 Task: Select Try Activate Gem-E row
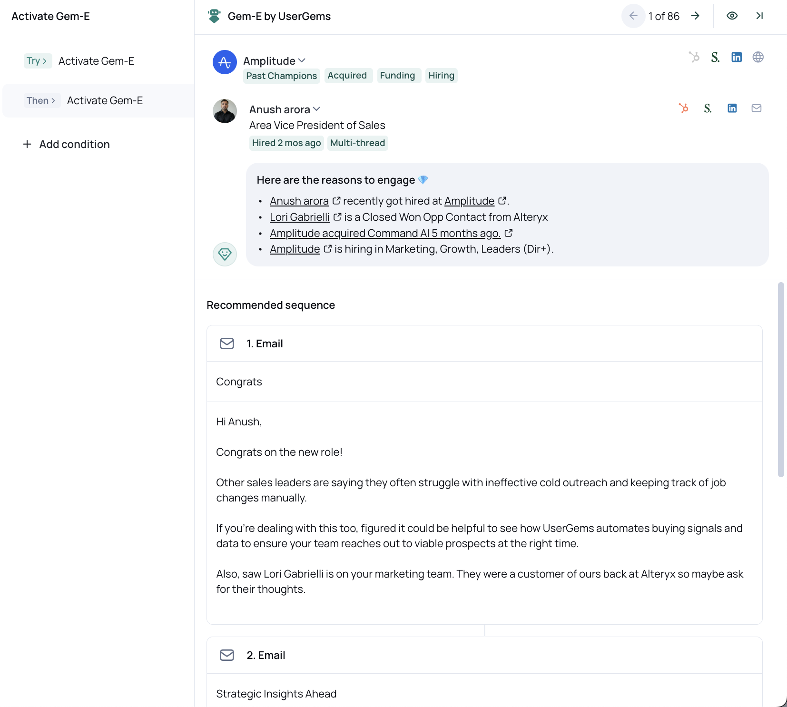coord(97,61)
